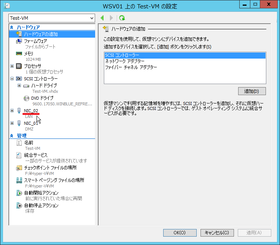Click the green back navigation arrow
Screen dimensions: 280x245
[102, 18]
